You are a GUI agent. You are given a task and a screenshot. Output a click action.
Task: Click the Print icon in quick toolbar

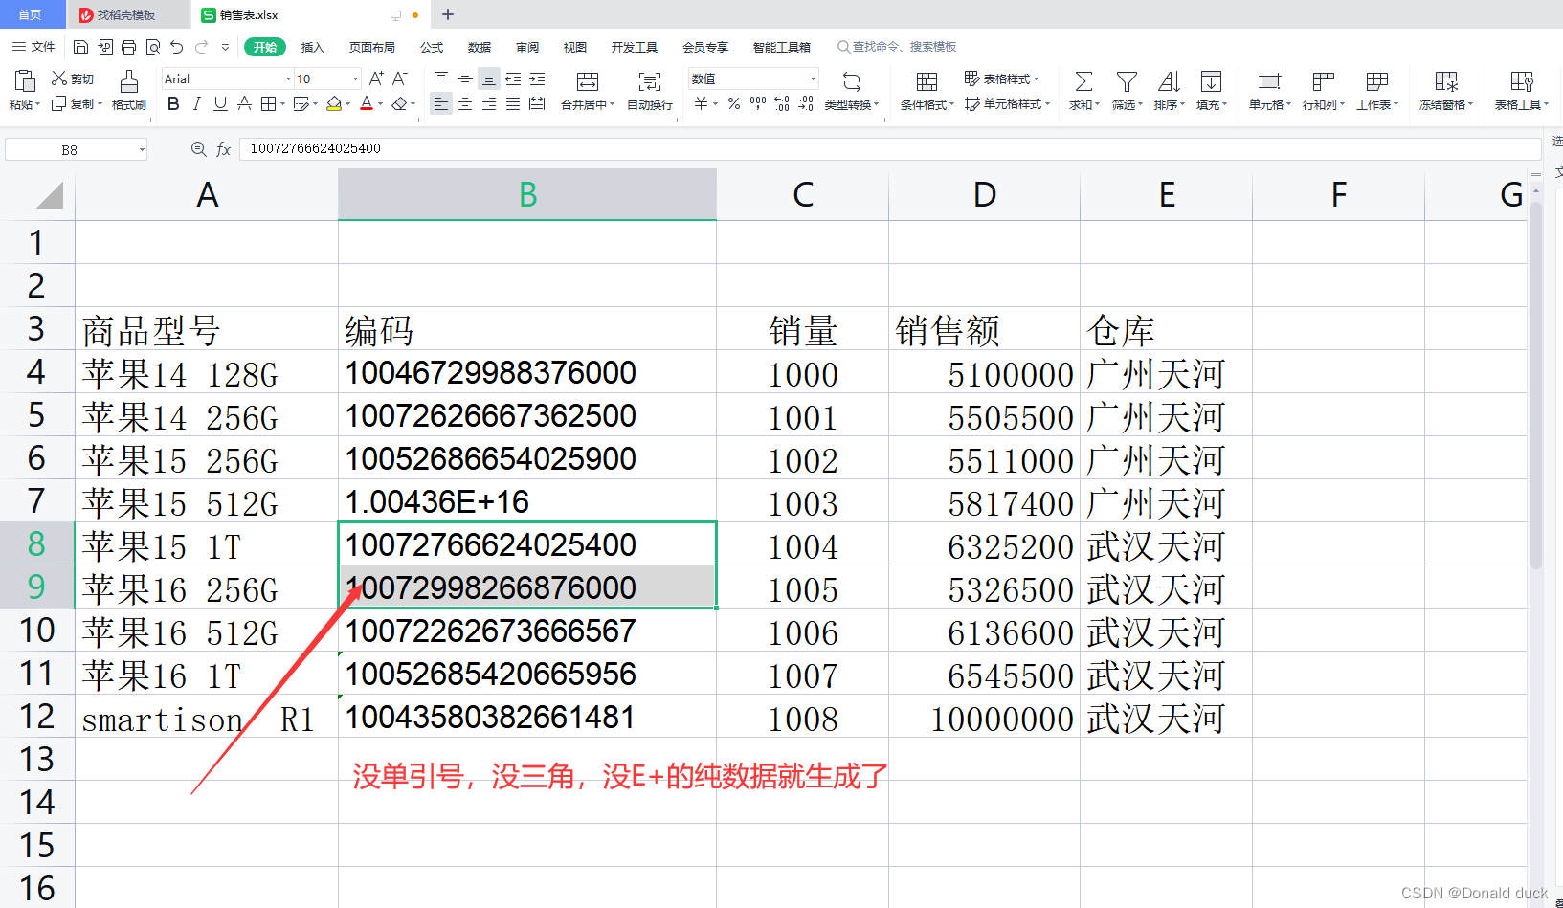pos(128,47)
